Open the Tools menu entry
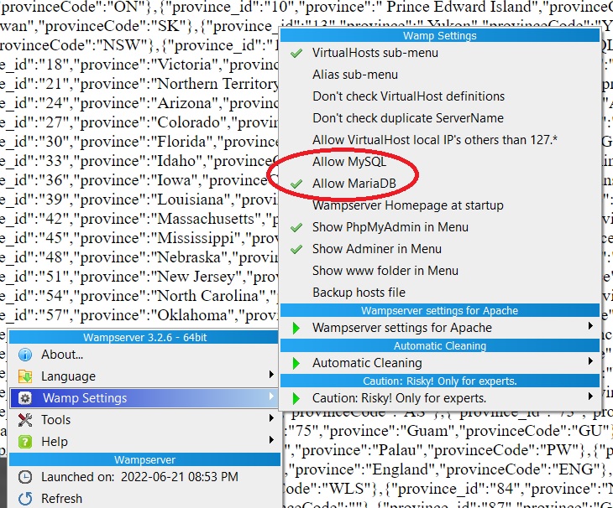The height and width of the screenshot is (508, 613). [144, 420]
